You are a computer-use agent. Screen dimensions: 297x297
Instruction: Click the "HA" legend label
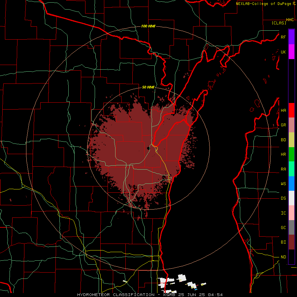pos(283,111)
